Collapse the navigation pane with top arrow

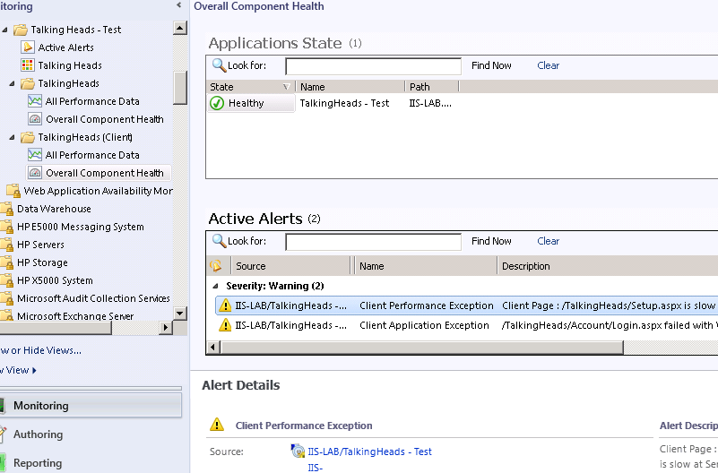tap(178, 5)
